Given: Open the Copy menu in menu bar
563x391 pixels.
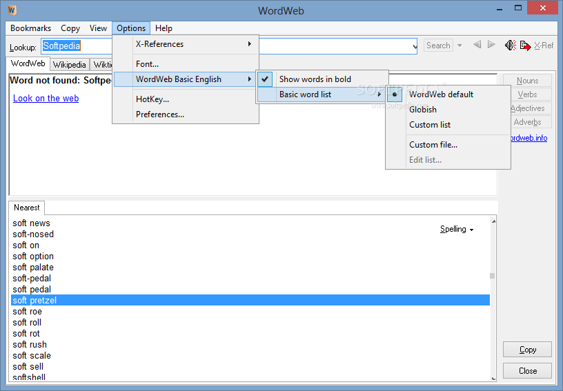Looking at the screenshot, I should point(70,28).
